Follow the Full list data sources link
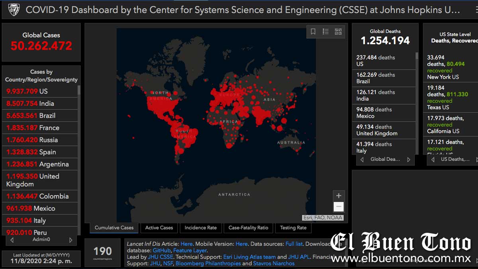478x269 pixels. tap(294, 244)
